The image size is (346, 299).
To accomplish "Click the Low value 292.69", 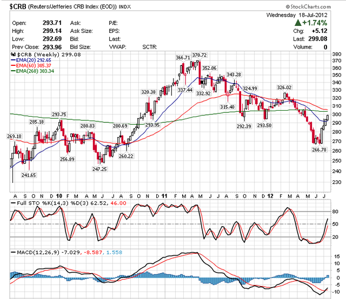I will click(x=52, y=39).
